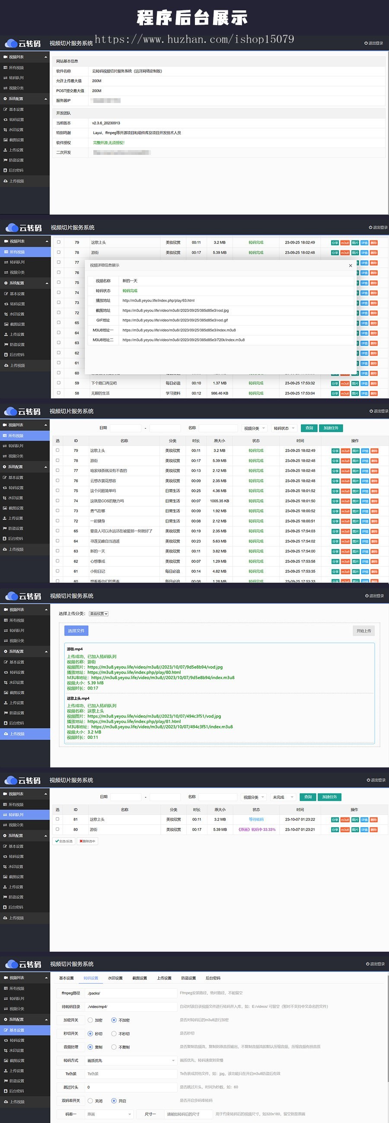Open the 选择上传分类 美妆欣赏 dropdown
389x1123 pixels.
[99, 613]
